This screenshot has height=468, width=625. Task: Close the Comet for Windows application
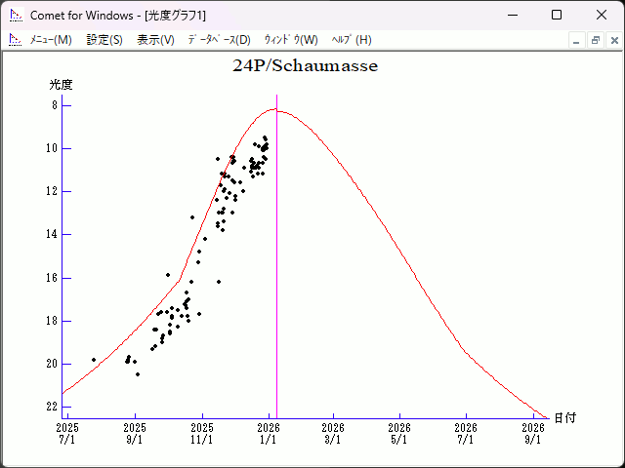coord(602,15)
